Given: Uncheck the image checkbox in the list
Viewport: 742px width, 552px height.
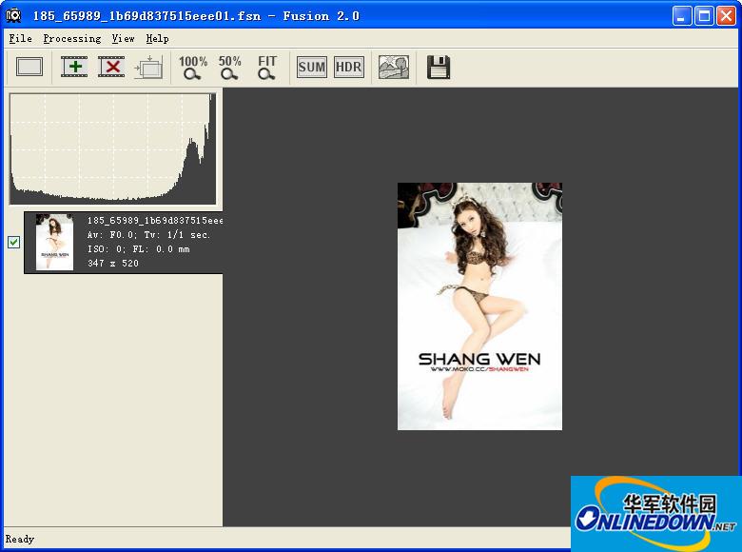Looking at the screenshot, I should click(x=13, y=242).
